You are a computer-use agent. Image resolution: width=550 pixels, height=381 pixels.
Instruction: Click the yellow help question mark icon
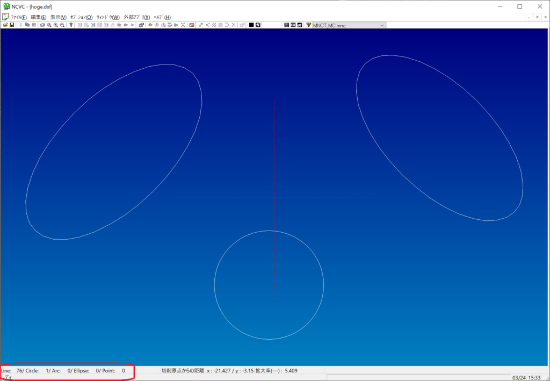tap(71, 25)
